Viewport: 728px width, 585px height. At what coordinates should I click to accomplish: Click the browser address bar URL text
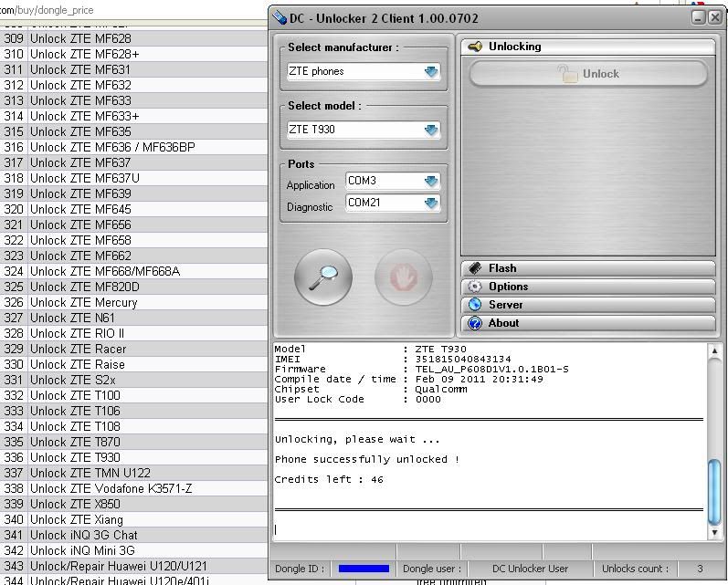point(47,10)
